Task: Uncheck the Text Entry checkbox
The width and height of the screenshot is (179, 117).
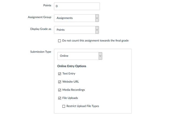Action: (60, 74)
